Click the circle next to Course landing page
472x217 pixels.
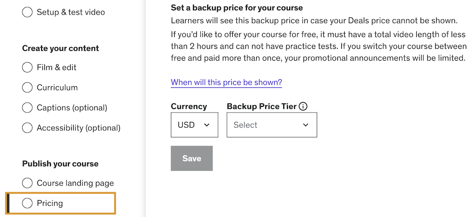pyautogui.click(x=27, y=183)
